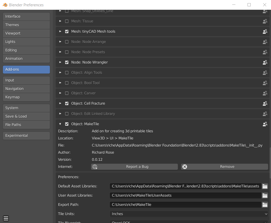The height and width of the screenshot is (223, 271).
Task: Enable Object: Edit Linked Library checkbox
Action: 67,114
